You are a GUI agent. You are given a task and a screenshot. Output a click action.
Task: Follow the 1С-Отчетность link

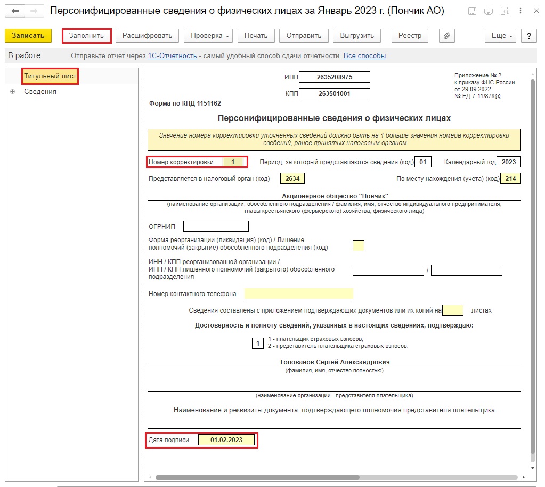173,55
